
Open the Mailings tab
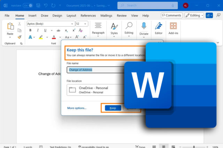106,16
